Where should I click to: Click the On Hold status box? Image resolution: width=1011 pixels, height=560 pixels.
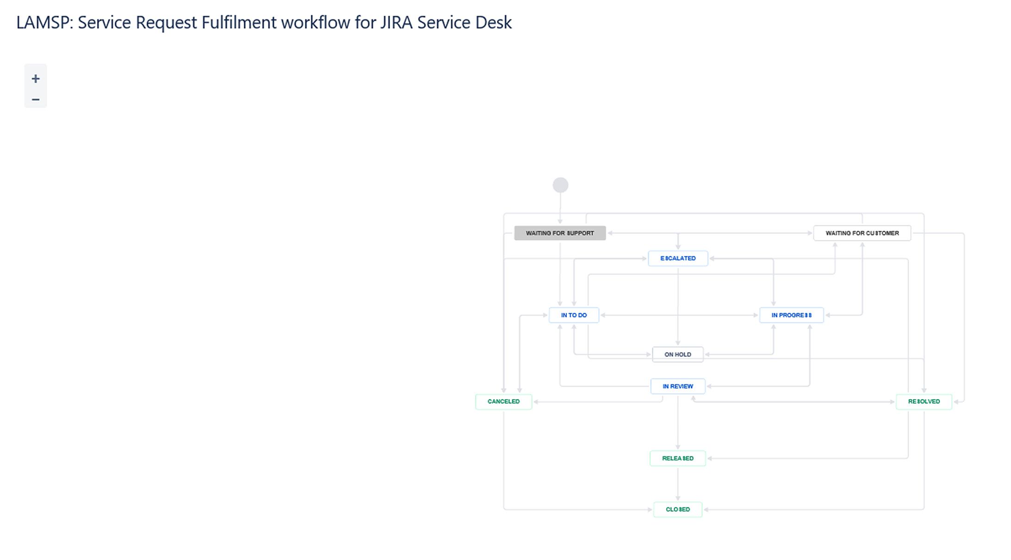(x=677, y=354)
